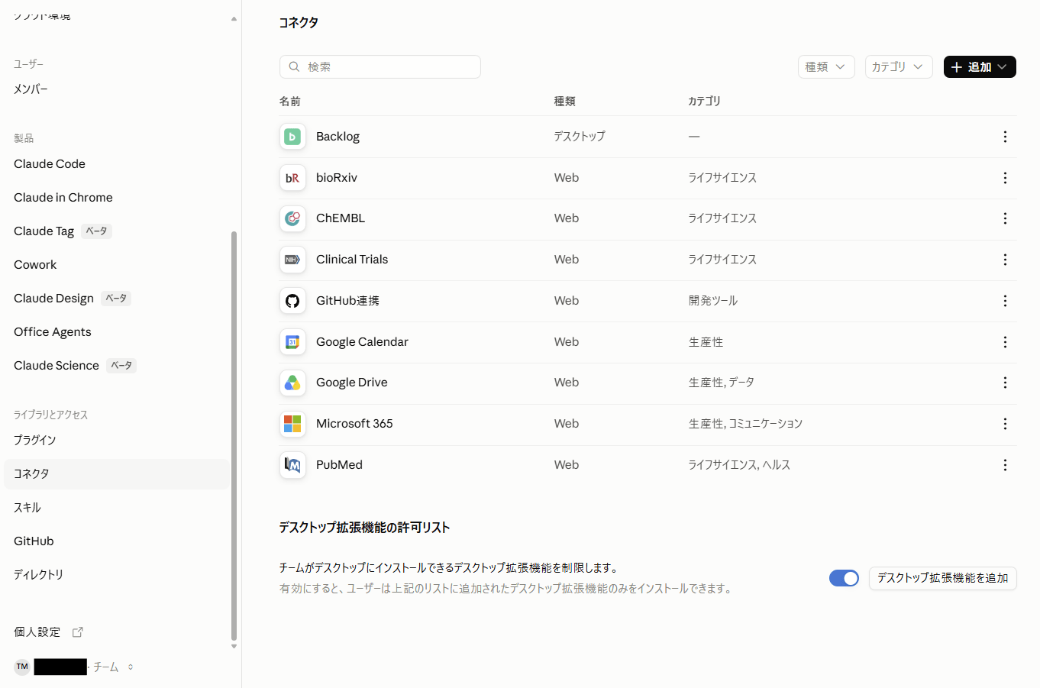
Task: Go to プラグイン in the sidebar
Action: pyautogui.click(x=35, y=441)
